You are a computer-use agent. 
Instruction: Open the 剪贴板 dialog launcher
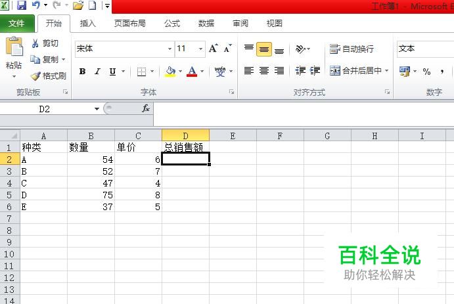(x=66, y=92)
